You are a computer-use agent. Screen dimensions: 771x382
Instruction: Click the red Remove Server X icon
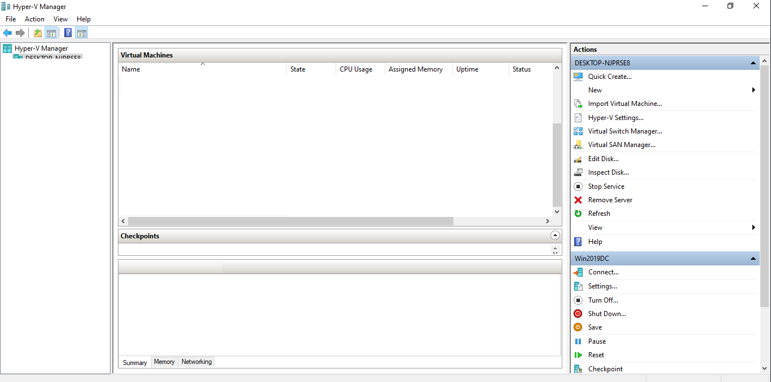578,200
